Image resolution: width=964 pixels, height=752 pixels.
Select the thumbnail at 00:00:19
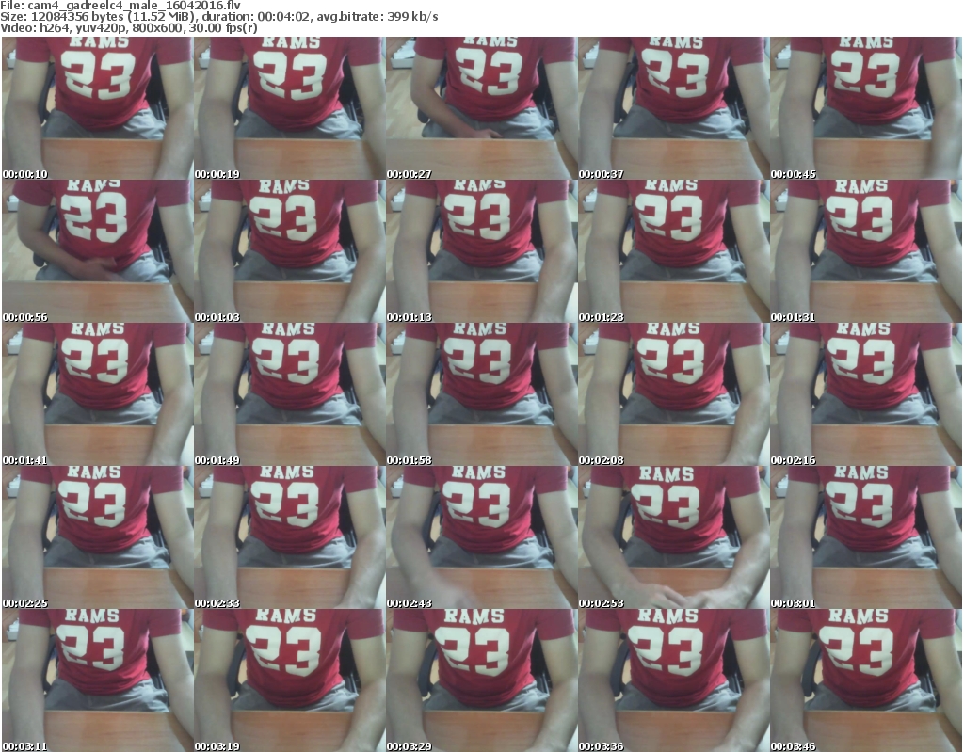pos(290,108)
